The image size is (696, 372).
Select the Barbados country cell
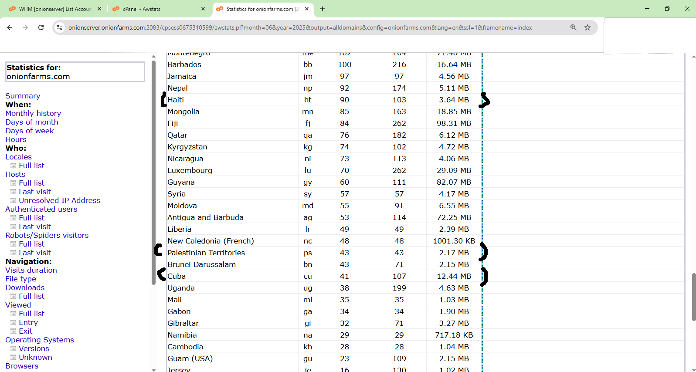233,64
